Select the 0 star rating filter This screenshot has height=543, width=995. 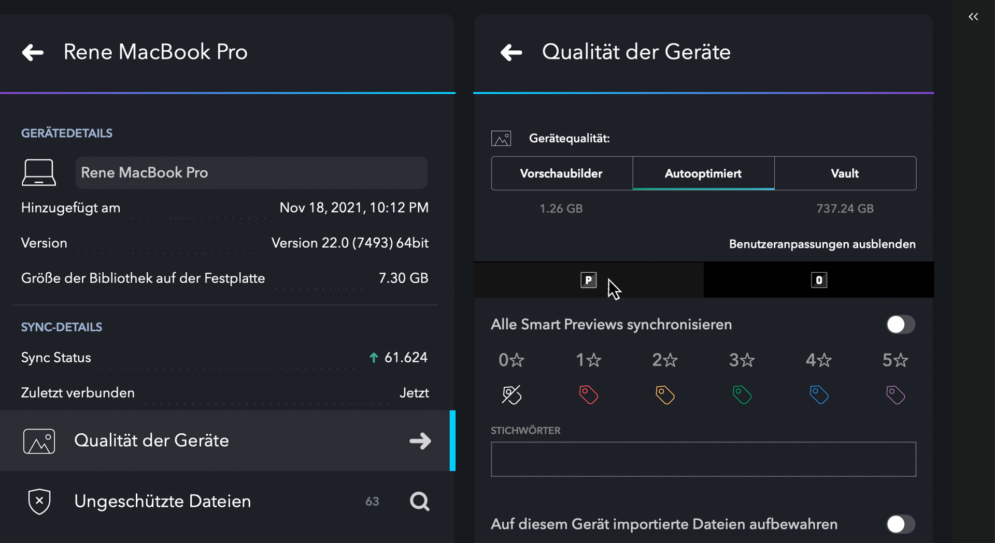tap(511, 360)
